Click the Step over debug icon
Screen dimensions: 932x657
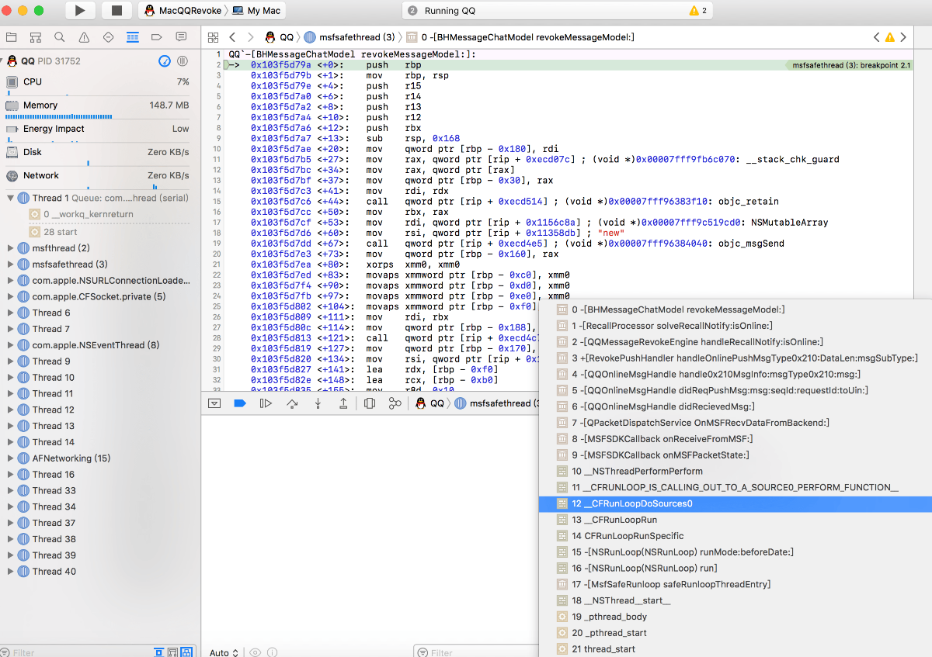(292, 403)
